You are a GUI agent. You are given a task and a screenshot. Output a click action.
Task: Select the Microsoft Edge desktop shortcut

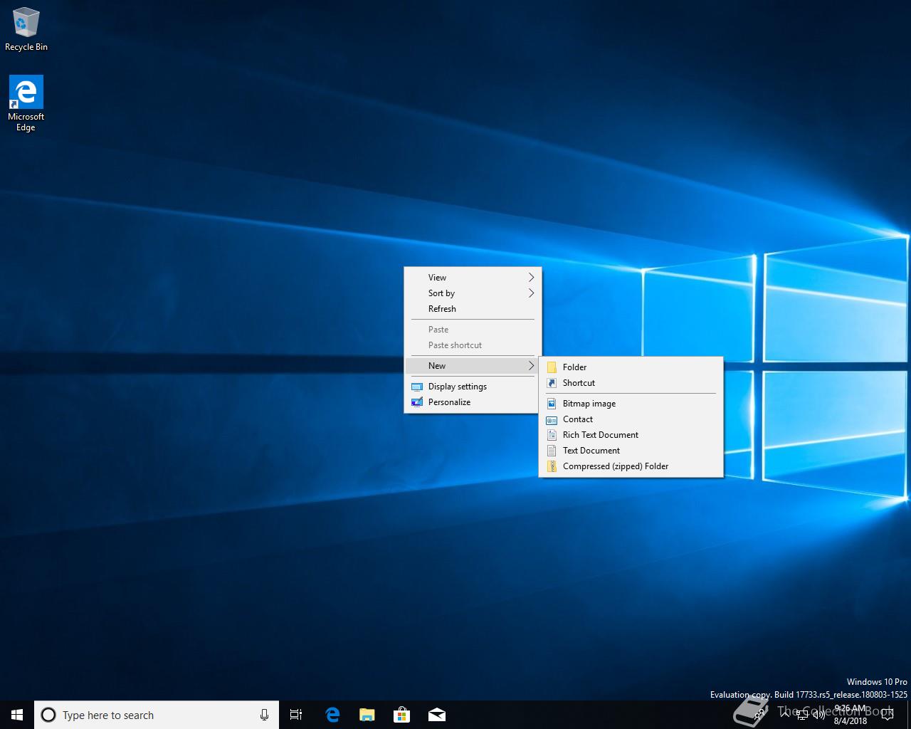pyautogui.click(x=26, y=103)
